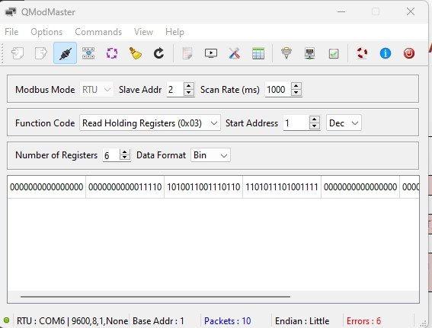This screenshot has height=328, width=432.
Task: Click the Slave Addr value field
Action: [175, 90]
